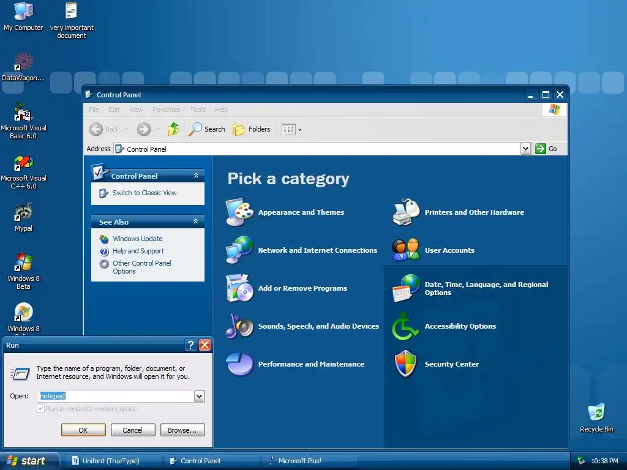This screenshot has width=627, height=470.
Task: Click User Accounts category text link
Action: (x=449, y=250)
